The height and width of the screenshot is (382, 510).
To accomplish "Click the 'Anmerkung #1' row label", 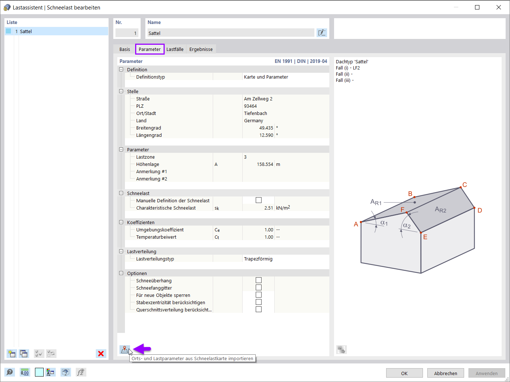I will [x=152, y=171].
